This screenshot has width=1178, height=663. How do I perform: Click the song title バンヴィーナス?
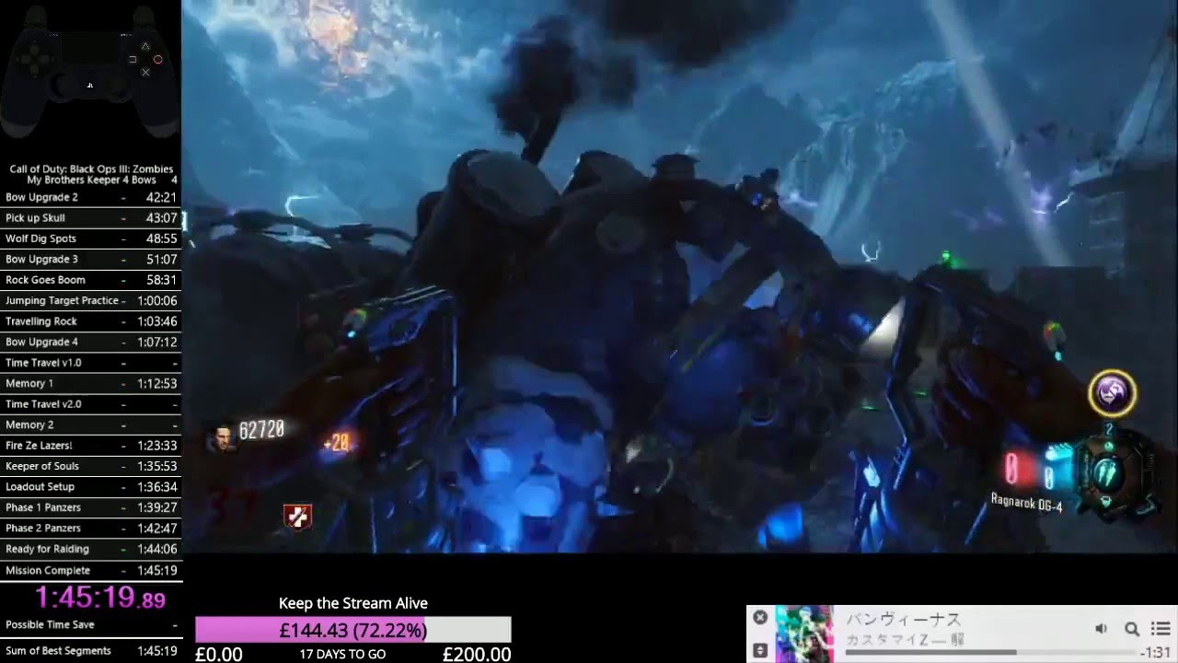(x=904, y=619)
